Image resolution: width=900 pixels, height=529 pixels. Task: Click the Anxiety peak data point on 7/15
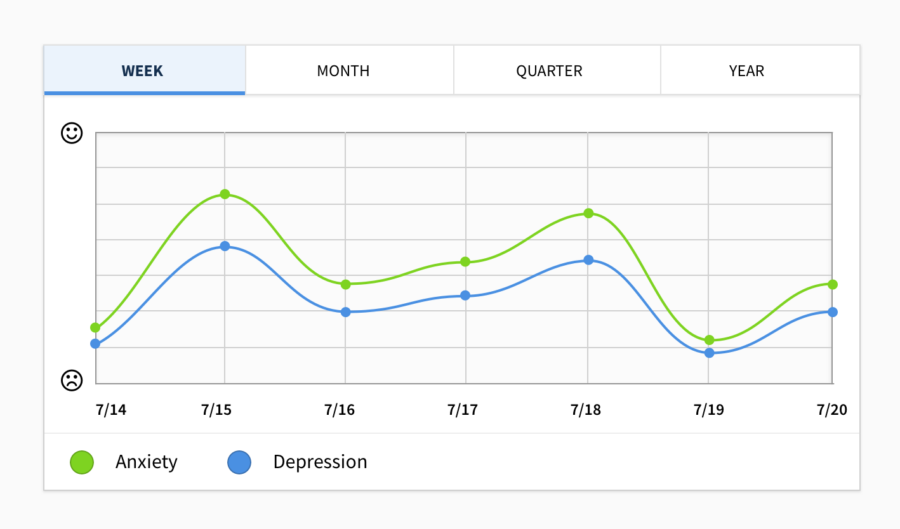pyautogui.click(x=225, y=194)
